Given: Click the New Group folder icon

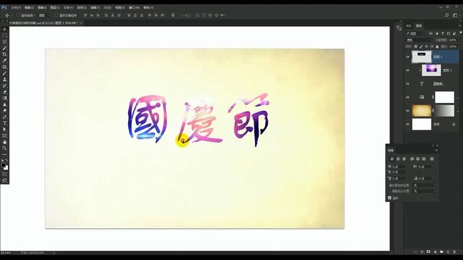Looking at the screenshot, I should tap(442, 251).
